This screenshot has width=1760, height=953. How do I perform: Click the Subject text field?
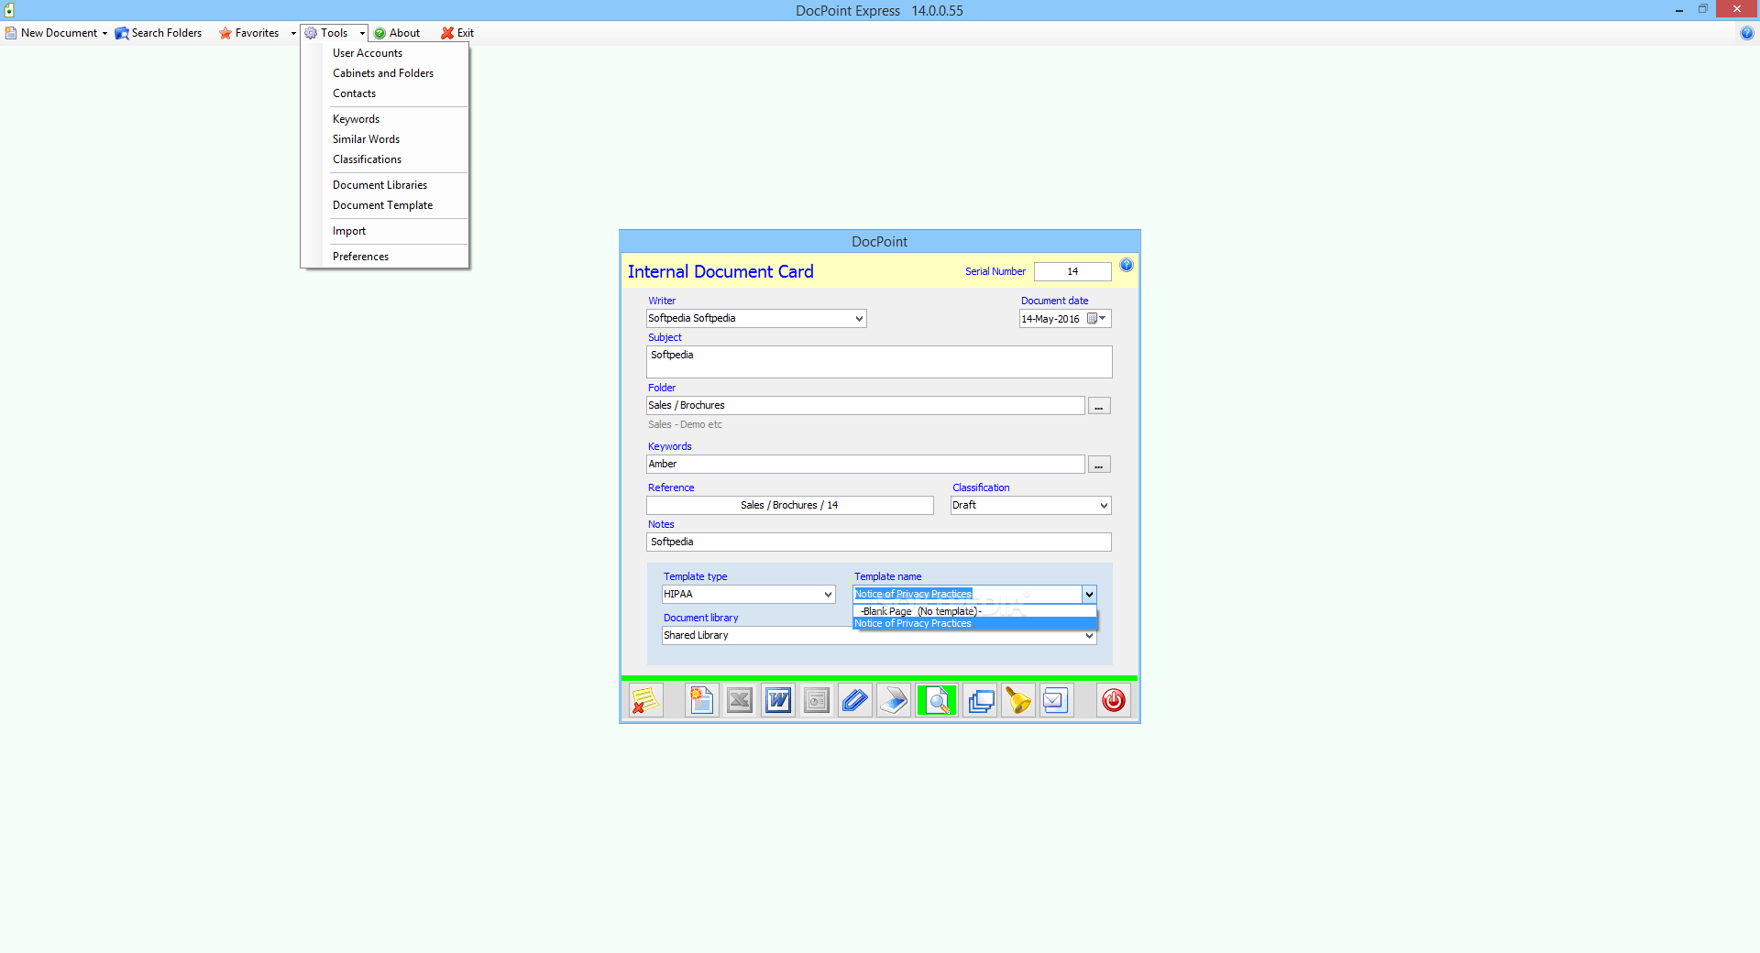coord(879,362)
